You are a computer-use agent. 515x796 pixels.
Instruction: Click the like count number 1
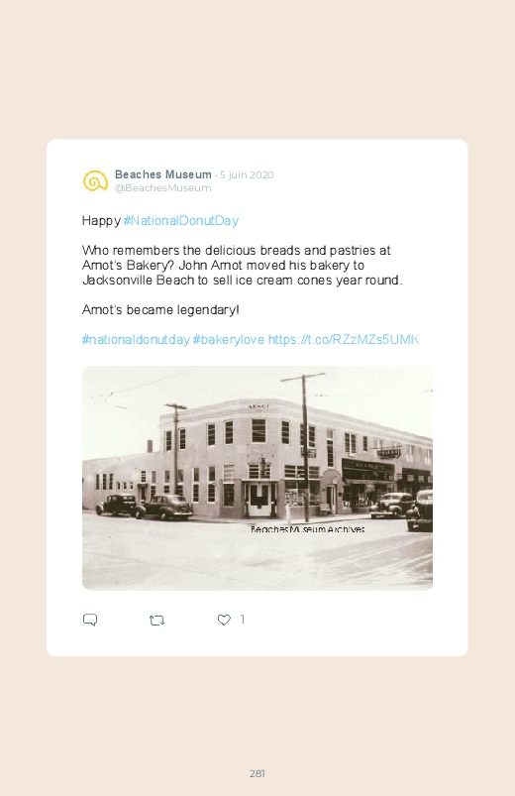click(242, 620)
